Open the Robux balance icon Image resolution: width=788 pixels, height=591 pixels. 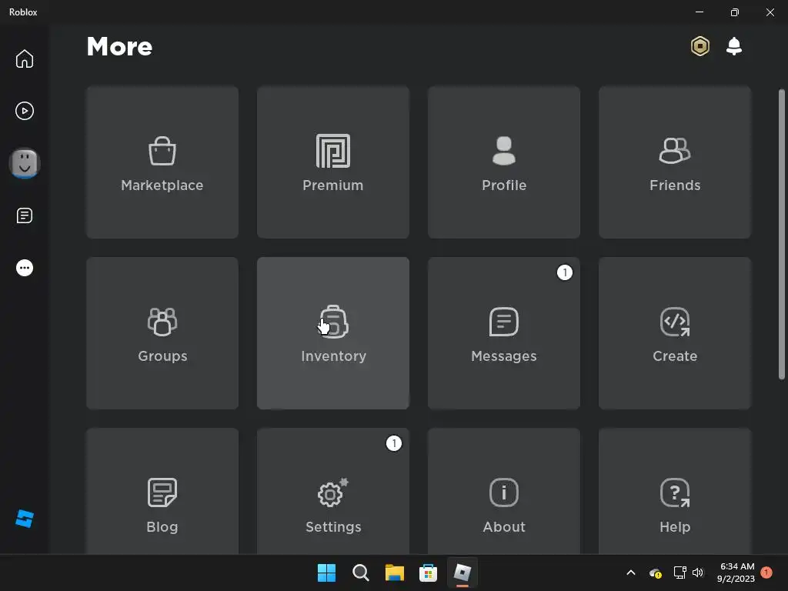coord(700,46)
